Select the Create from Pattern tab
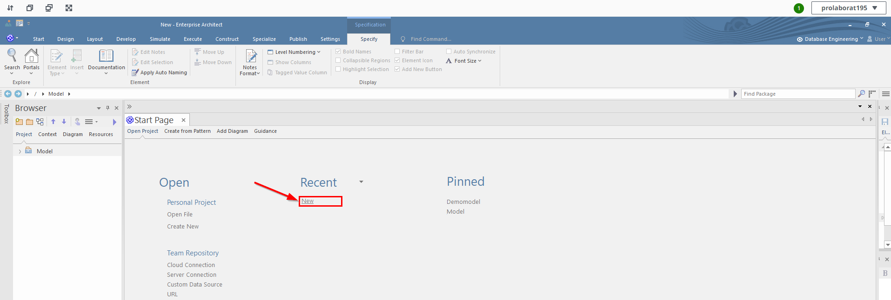This screenshot has width=891, height=300. 188,131
